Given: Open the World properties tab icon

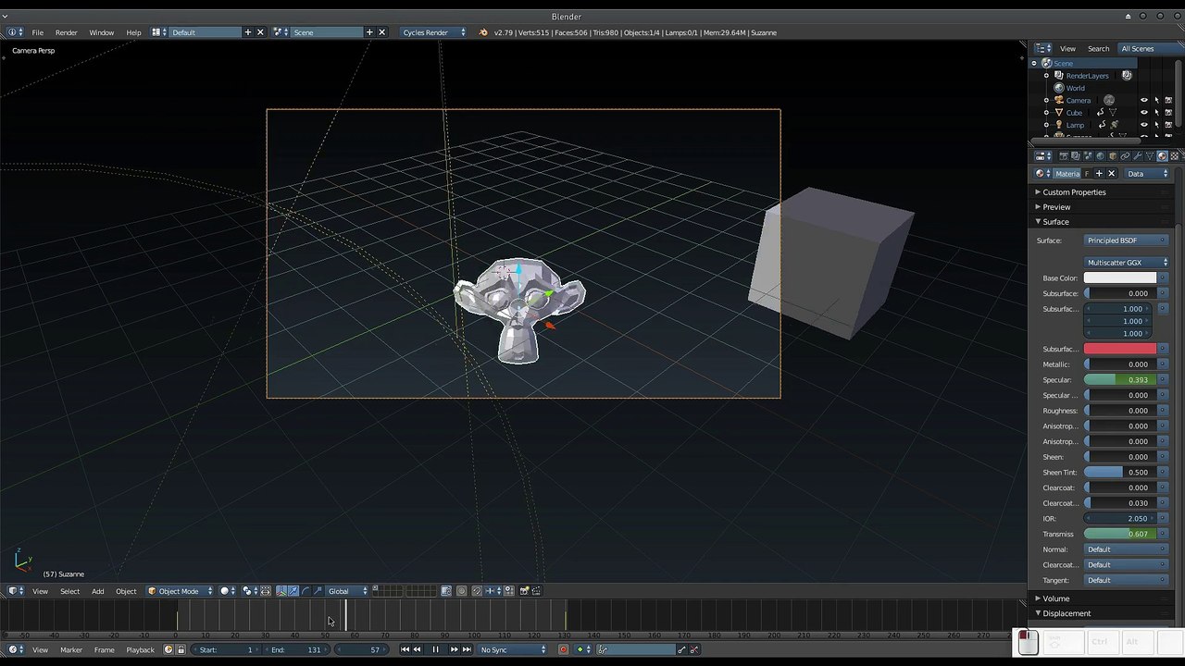Looking at the screenshot, I should pos(1100,155).
